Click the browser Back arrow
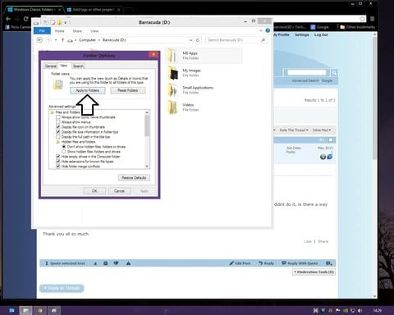394x315 pixels. [8, 19]
